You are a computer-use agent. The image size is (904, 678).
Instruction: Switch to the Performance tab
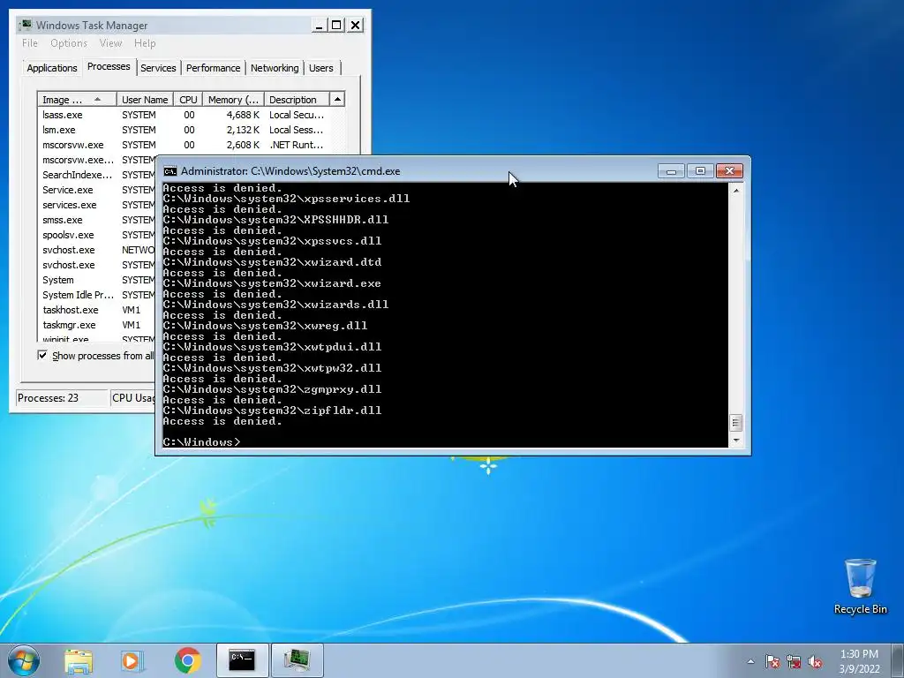(213, 68)
